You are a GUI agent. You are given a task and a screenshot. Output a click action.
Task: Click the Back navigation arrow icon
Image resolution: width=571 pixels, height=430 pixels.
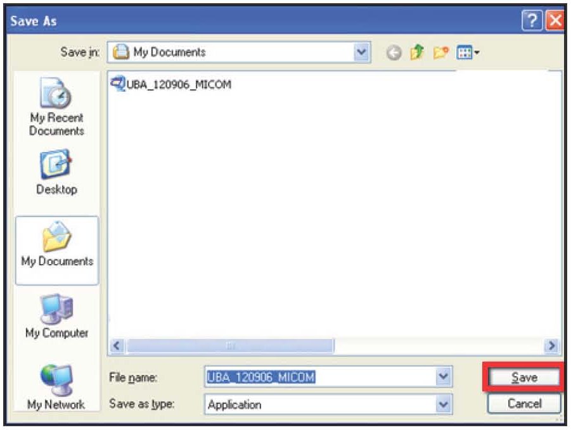coord(394,53)
